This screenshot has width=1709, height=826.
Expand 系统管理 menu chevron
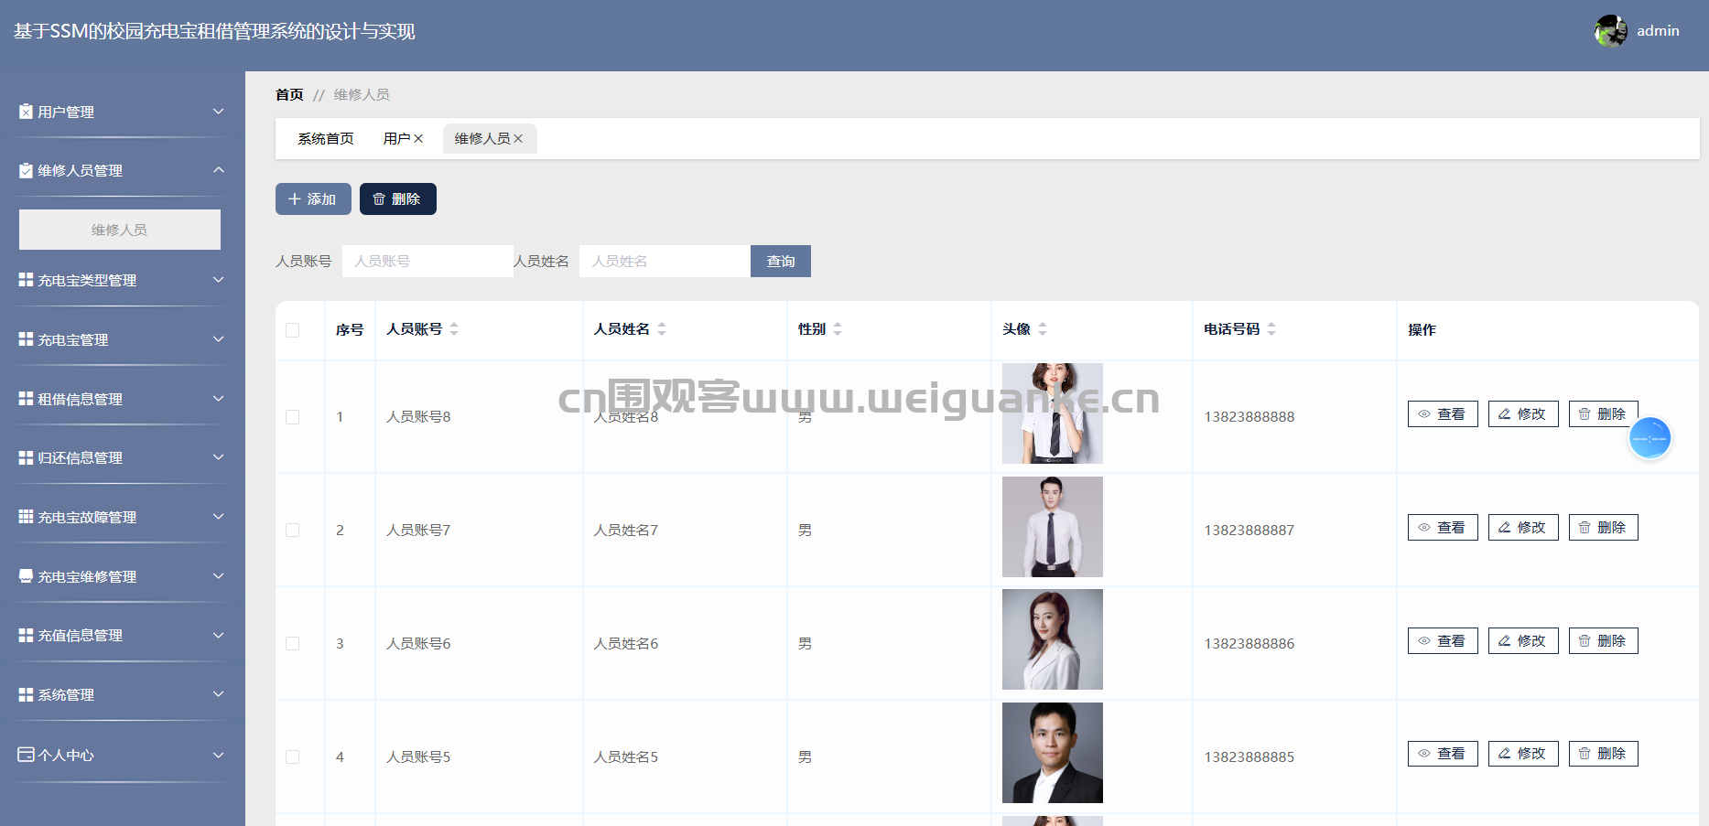click(x=218, y=694)
